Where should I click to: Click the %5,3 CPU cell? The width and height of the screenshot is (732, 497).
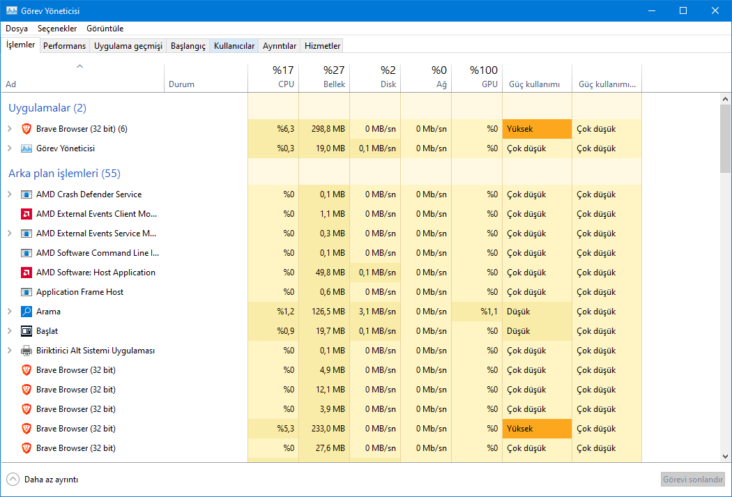(273, 429)
